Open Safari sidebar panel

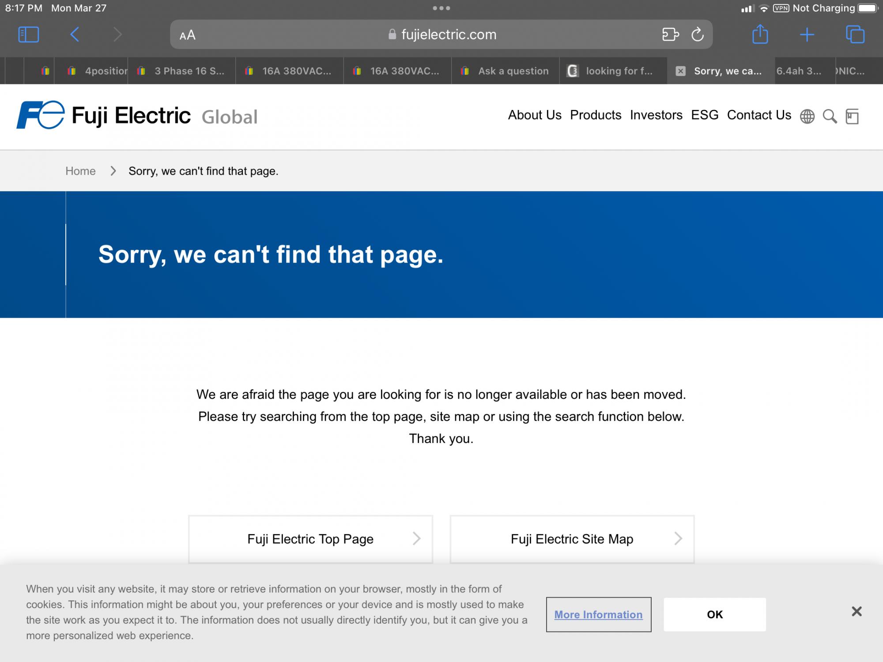29,34
